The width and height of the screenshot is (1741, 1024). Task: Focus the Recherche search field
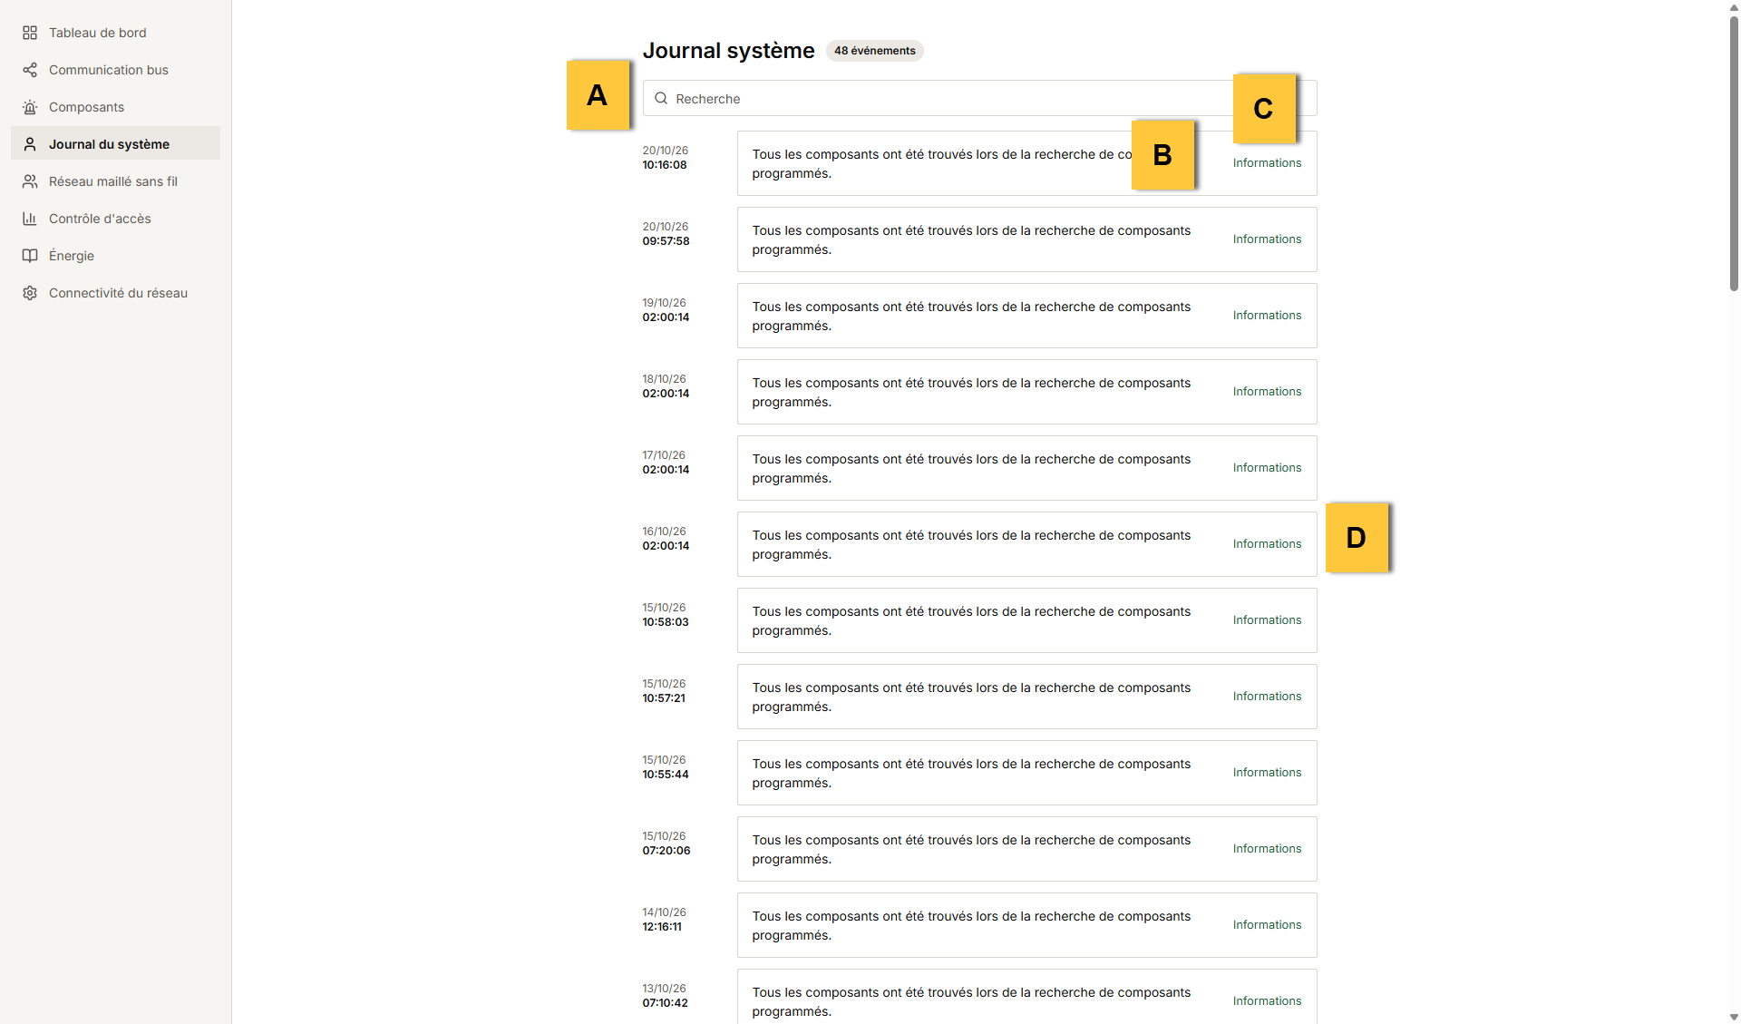pyautogui.click(x=979, y=98)
